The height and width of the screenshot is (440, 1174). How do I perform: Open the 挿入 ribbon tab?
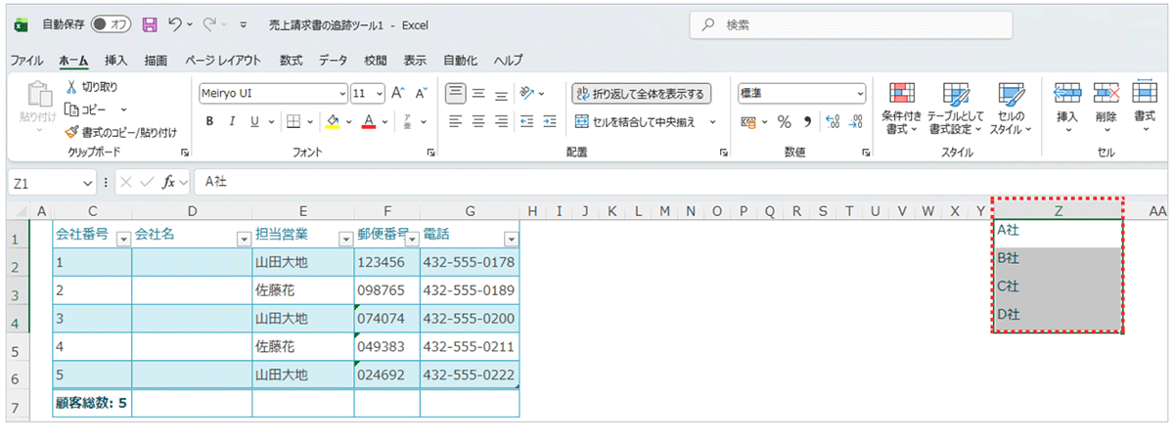tap(116, 60)
